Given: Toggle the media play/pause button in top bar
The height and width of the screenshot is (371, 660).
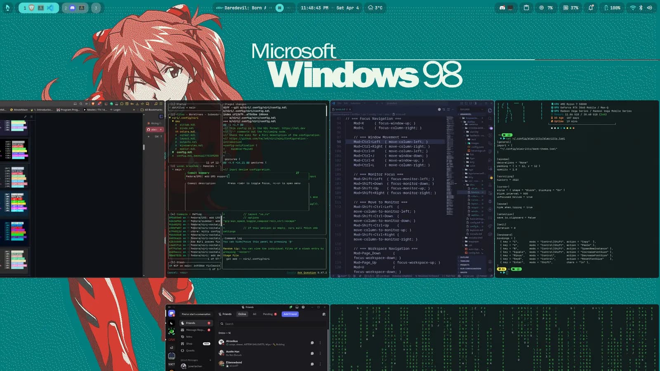Looking at the screenshot, I should [x=280, y=7].
